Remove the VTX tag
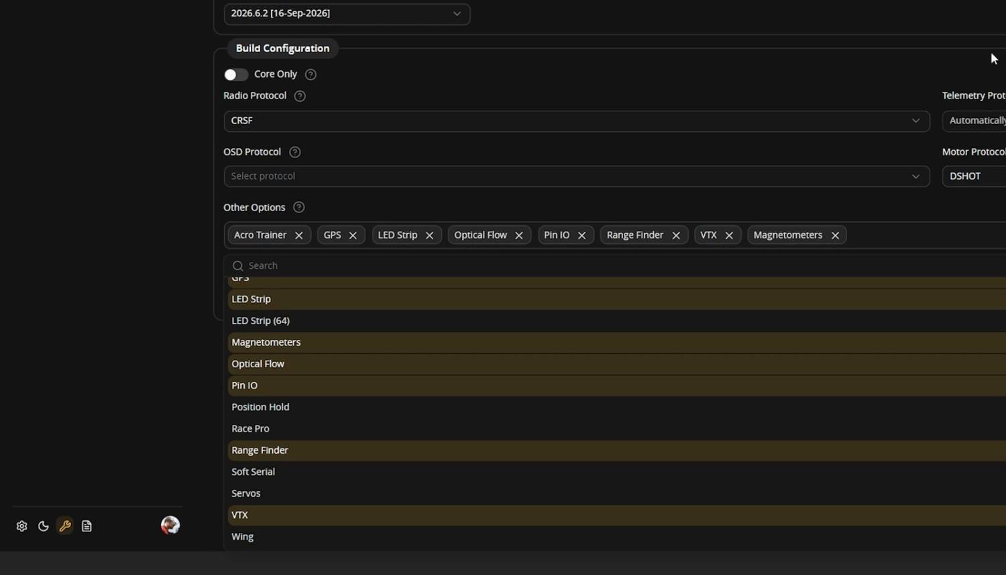The image size is (1006, 575). click(729, 235)
